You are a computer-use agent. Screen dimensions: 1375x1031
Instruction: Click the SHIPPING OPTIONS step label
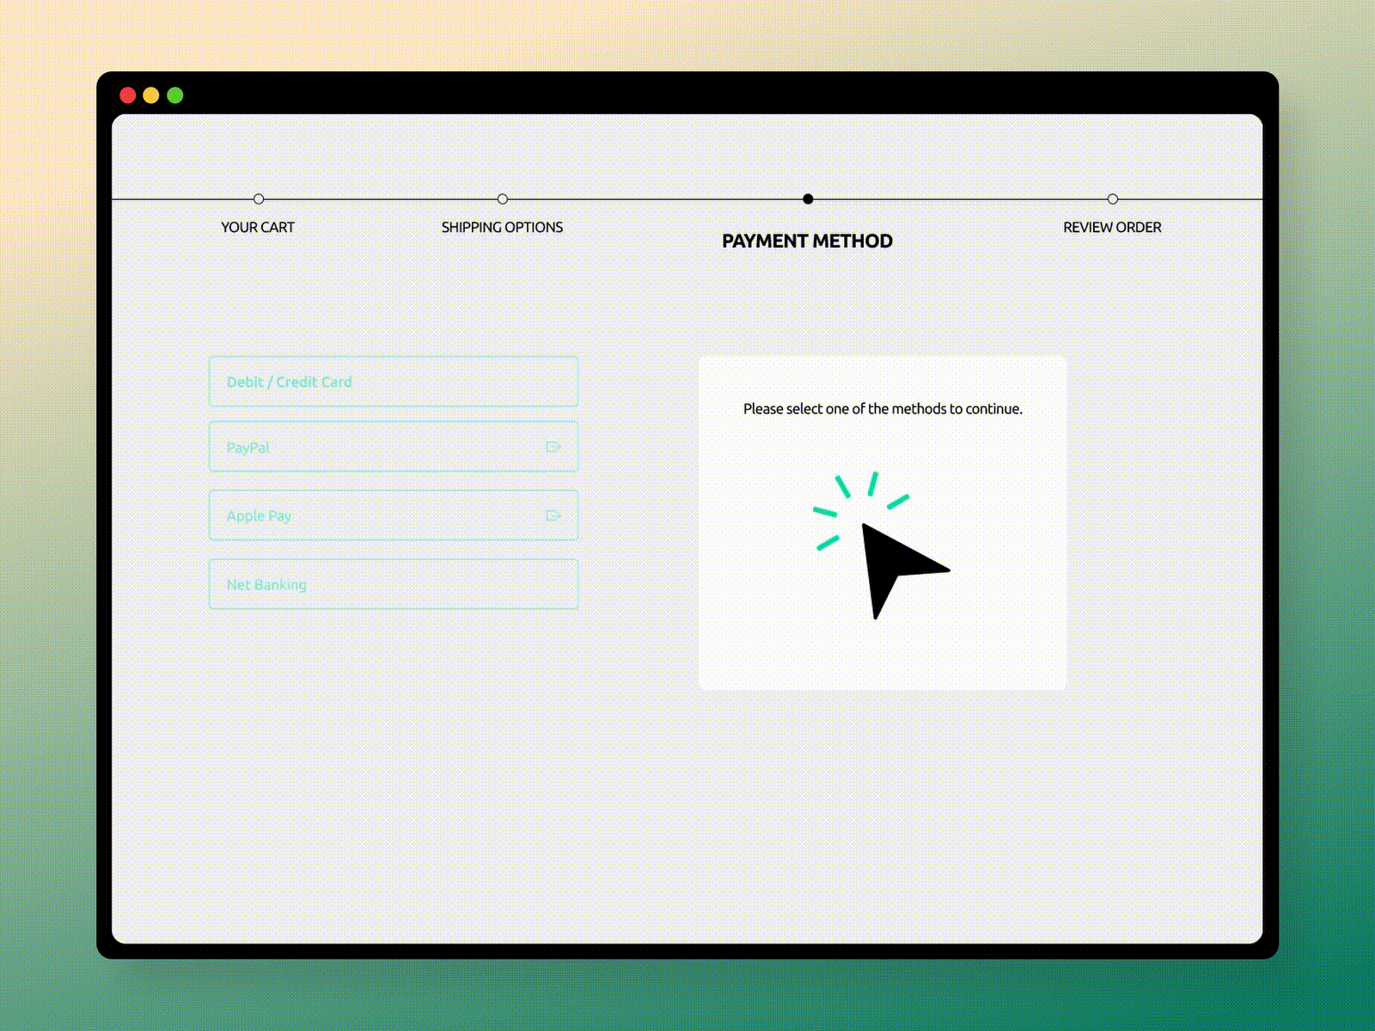click(x=502, y=227)
